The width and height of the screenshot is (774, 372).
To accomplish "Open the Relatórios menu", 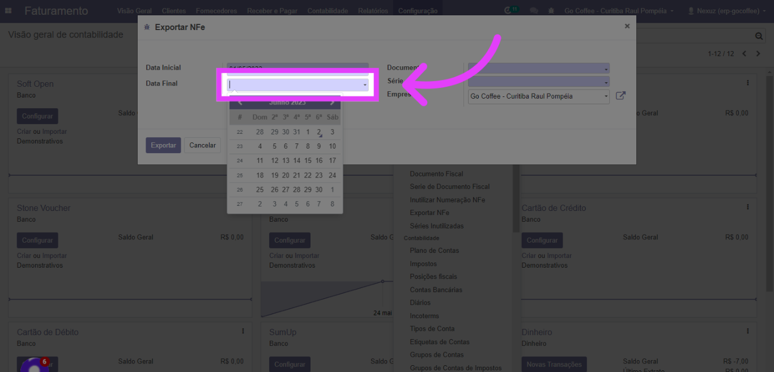I will click(x=373, y=11).
